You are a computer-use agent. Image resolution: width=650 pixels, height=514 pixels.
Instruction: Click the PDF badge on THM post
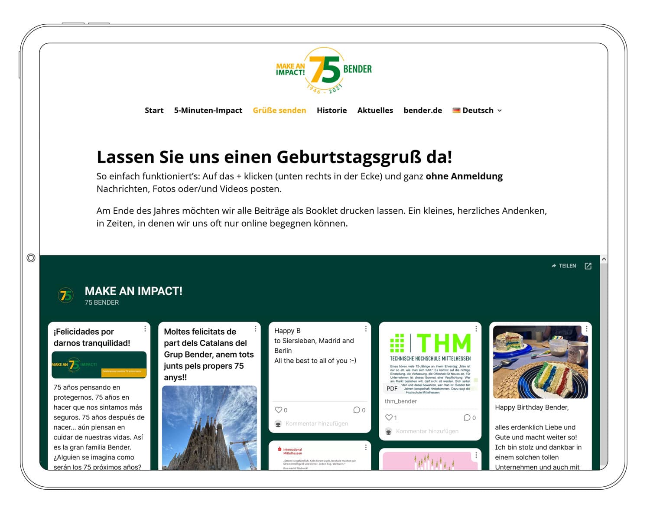392,389
